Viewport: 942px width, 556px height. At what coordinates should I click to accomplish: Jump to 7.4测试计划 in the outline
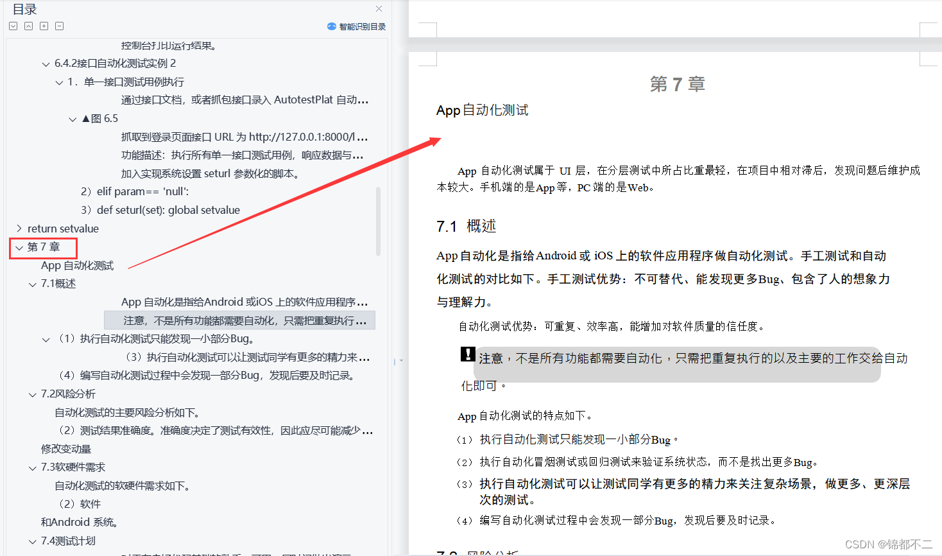68,541
